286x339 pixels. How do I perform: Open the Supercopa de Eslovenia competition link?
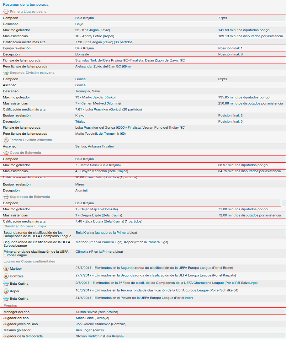click(x=30, y=197)
